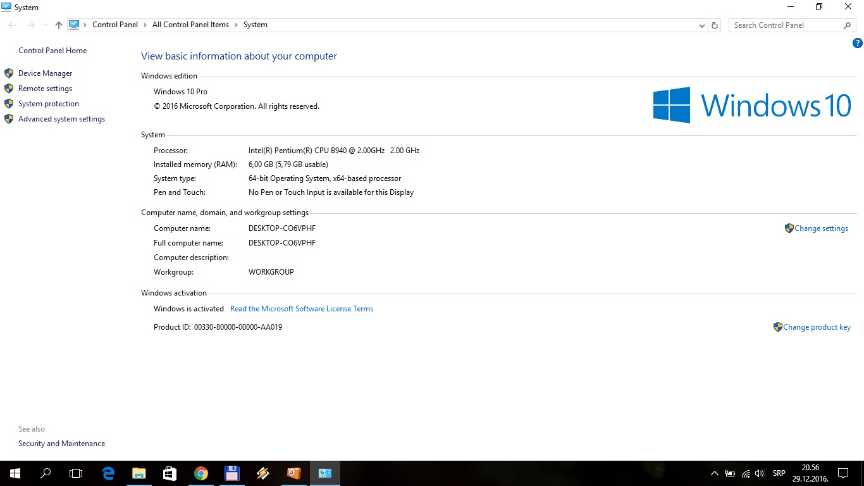Viewport: 864px width, 486px height.
Task: Open Control Panel Home
Action: point(52,51)
